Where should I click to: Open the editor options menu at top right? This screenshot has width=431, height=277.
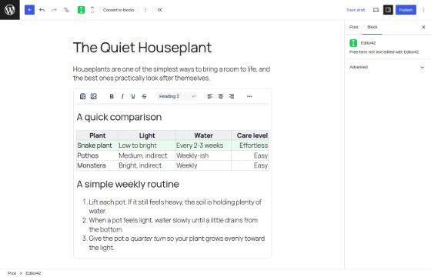coord(423,10)
